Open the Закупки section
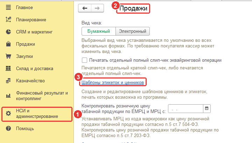Screen dimensions: 252x143 click(x=24, y=57)
